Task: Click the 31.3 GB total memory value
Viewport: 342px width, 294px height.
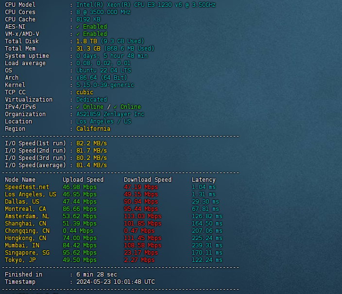Action: [x=88, y=49]
